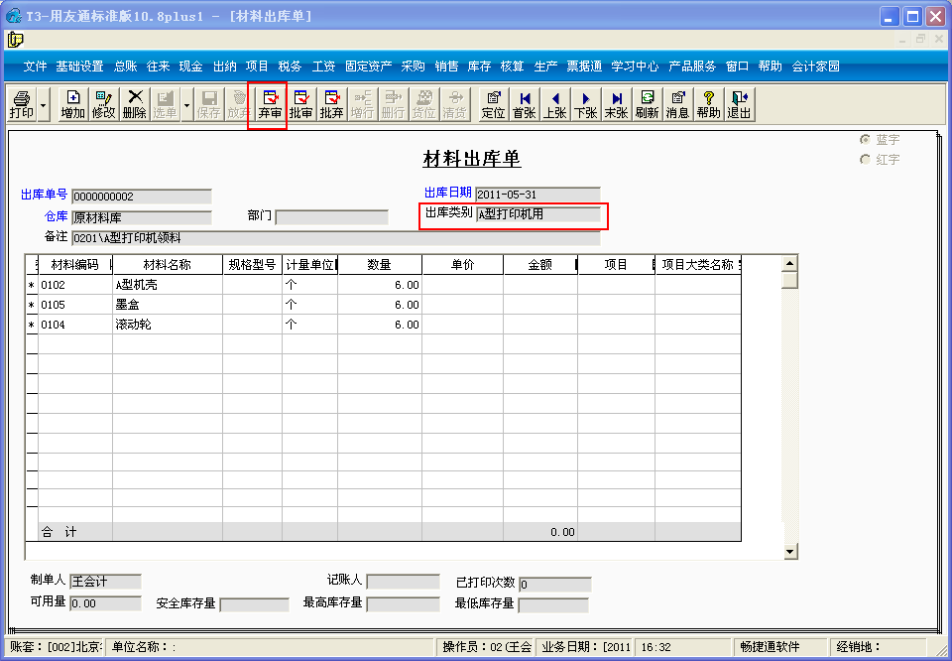
Task: Click the 批审 batch approve icon
Action: pos(300,104)
